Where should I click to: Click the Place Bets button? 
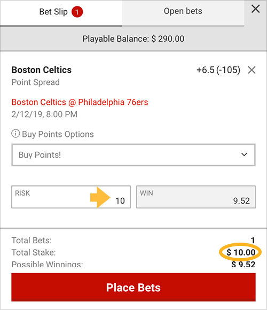(133, 287)
